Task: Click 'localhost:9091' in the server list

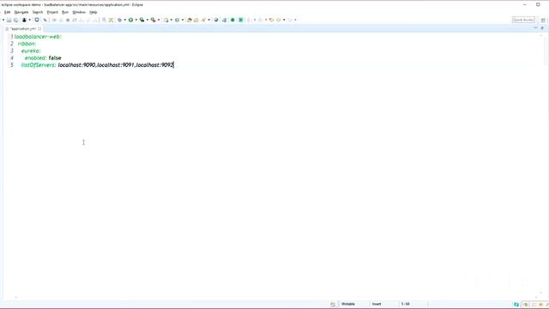Action: [116, 65]
